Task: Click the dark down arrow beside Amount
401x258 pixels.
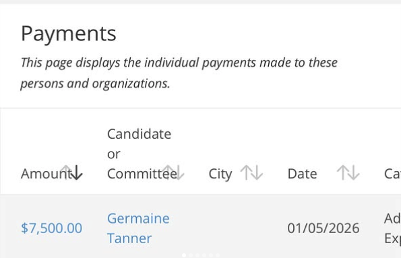Action: [77, 172]
